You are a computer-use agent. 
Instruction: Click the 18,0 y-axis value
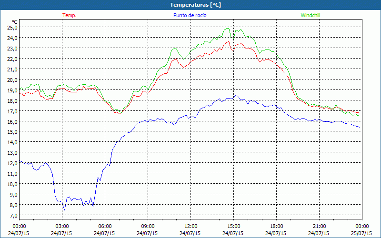pos(12,100)
